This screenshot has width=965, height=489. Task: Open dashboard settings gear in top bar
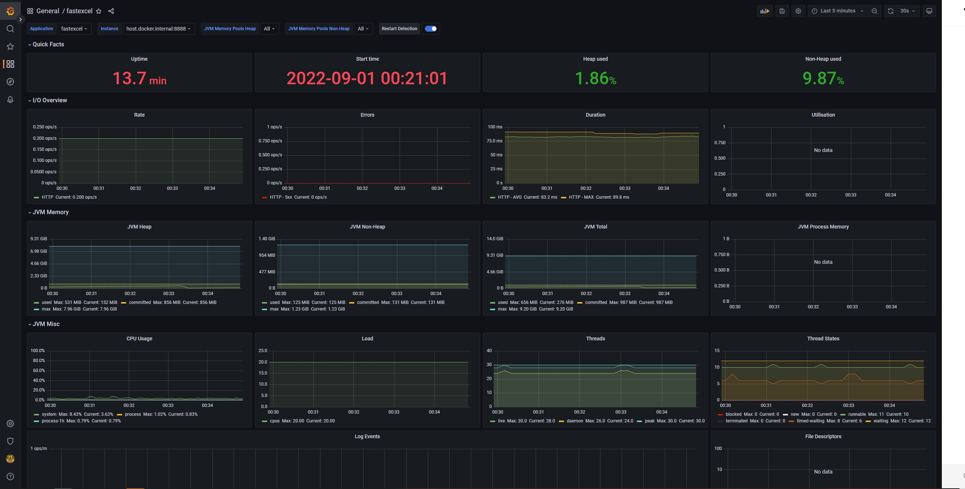click(x=798, y=11)
